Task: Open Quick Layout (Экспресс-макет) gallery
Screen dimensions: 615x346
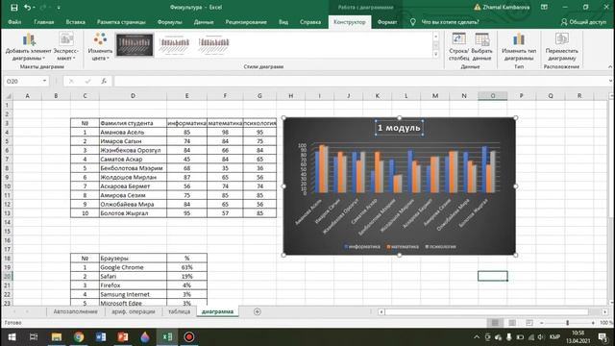Action: (66, 47)
